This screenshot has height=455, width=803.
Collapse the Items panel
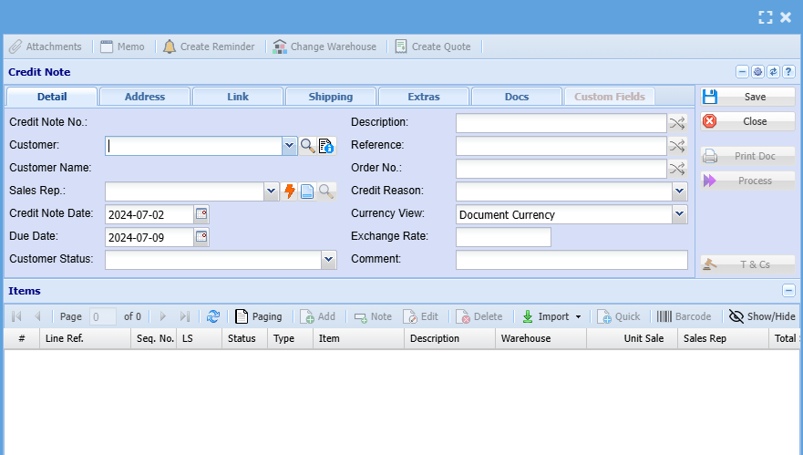tap(788, 291)
